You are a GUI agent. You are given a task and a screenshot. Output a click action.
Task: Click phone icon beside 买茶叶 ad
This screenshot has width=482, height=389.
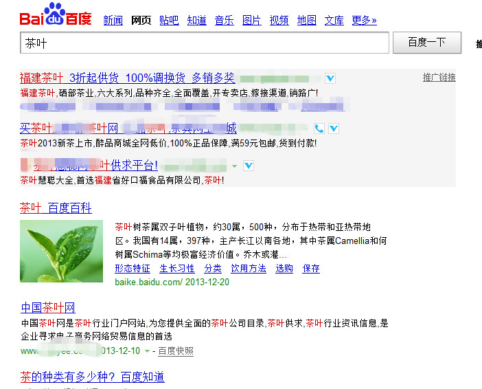319,129
